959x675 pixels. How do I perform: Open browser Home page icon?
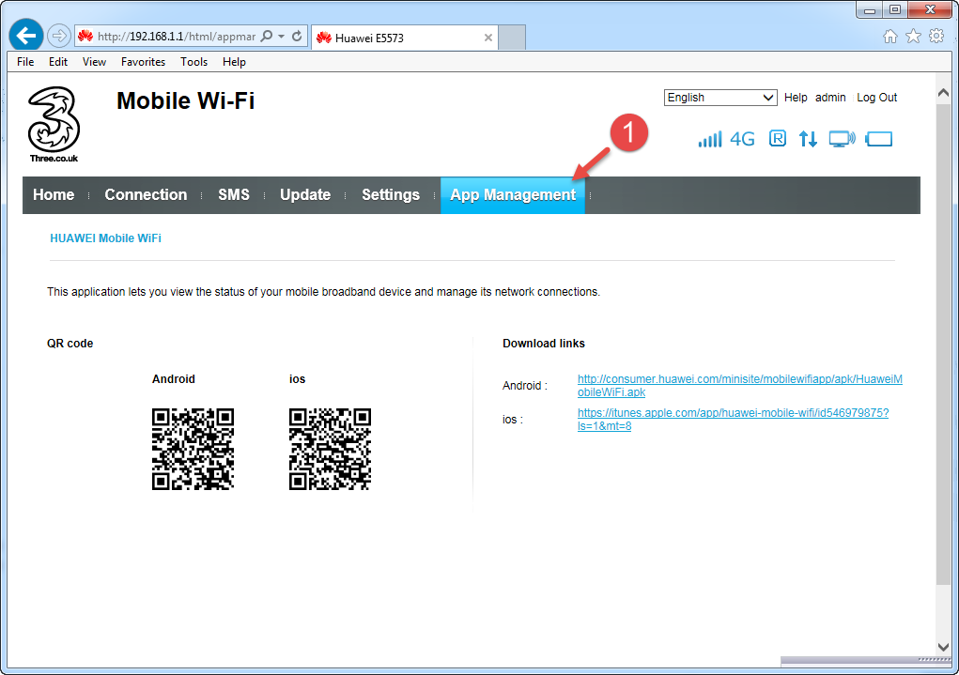point(889,36)
